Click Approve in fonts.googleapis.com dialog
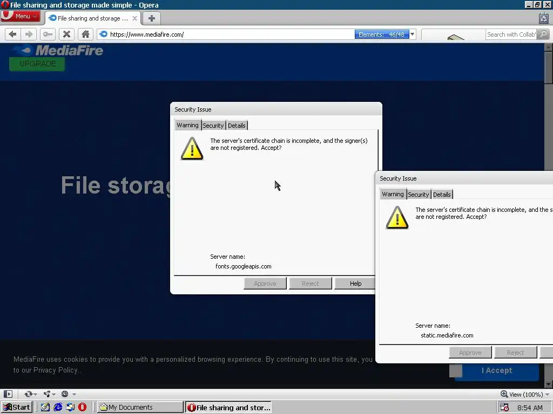This screenshot has width=553, height=414. click(265, 284)
